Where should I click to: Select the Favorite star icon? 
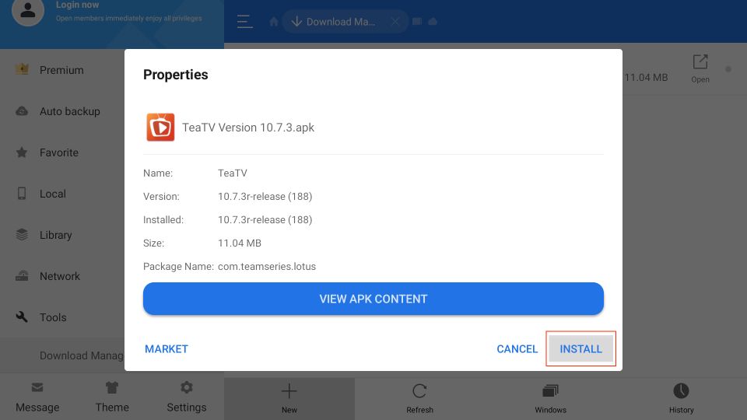pos(22,152)
